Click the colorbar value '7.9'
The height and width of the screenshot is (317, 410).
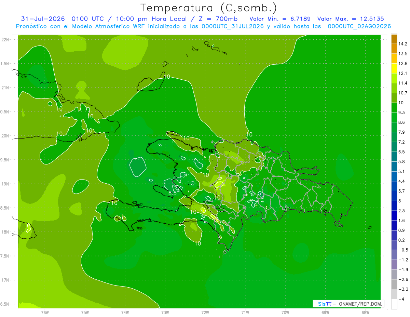pyautogui.click(x=402, y=132)
